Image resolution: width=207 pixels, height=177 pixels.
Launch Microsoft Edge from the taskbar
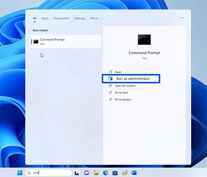(106, 173)
